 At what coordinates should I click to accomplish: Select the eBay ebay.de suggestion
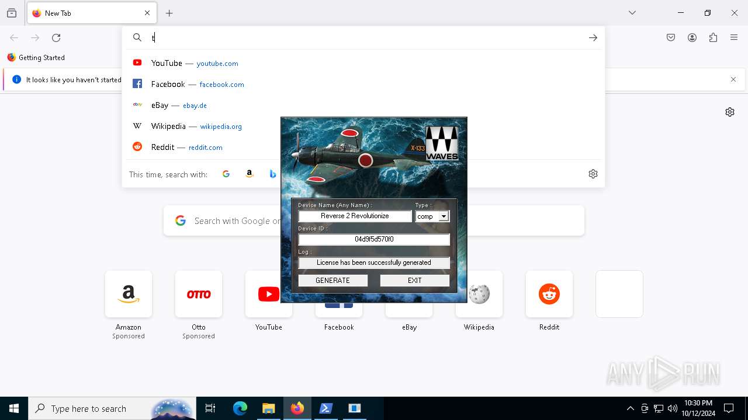[x=362, y=105]
